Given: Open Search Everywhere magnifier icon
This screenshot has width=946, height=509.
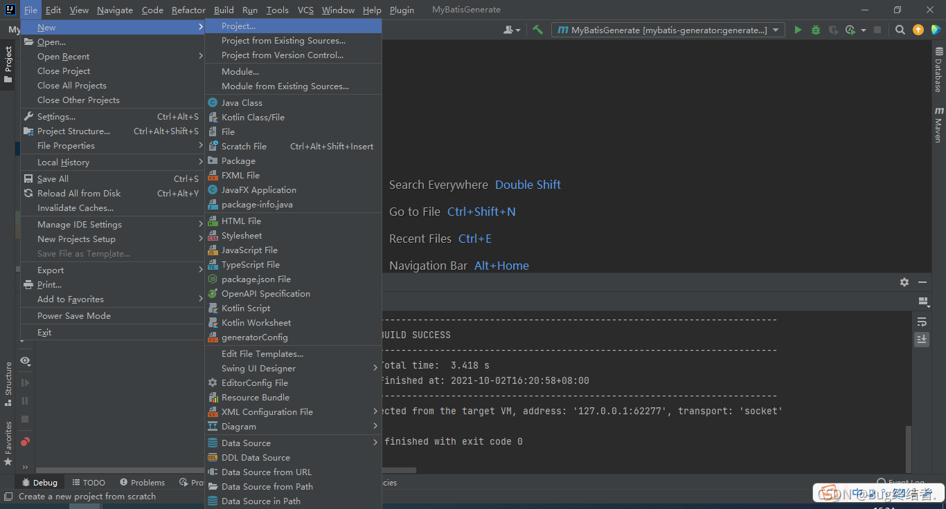Looking at the screenshot, I should [900, 30].
